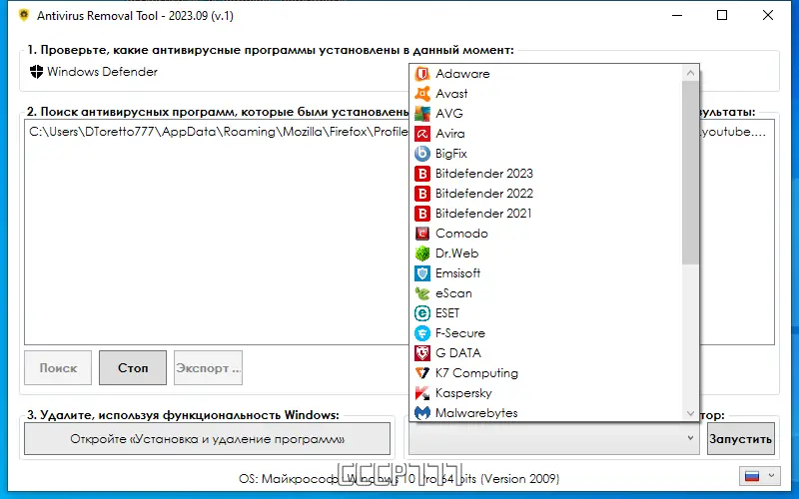Select Avast in the list

[546, 94]
